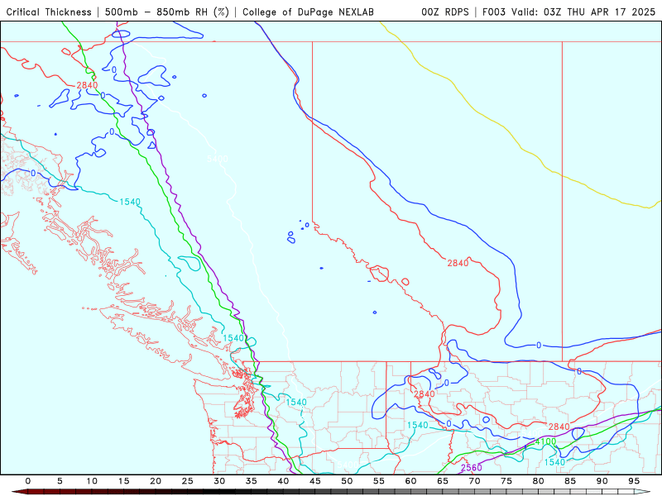
Task: Click the colorbar label "55"
Action: point(379,481)
